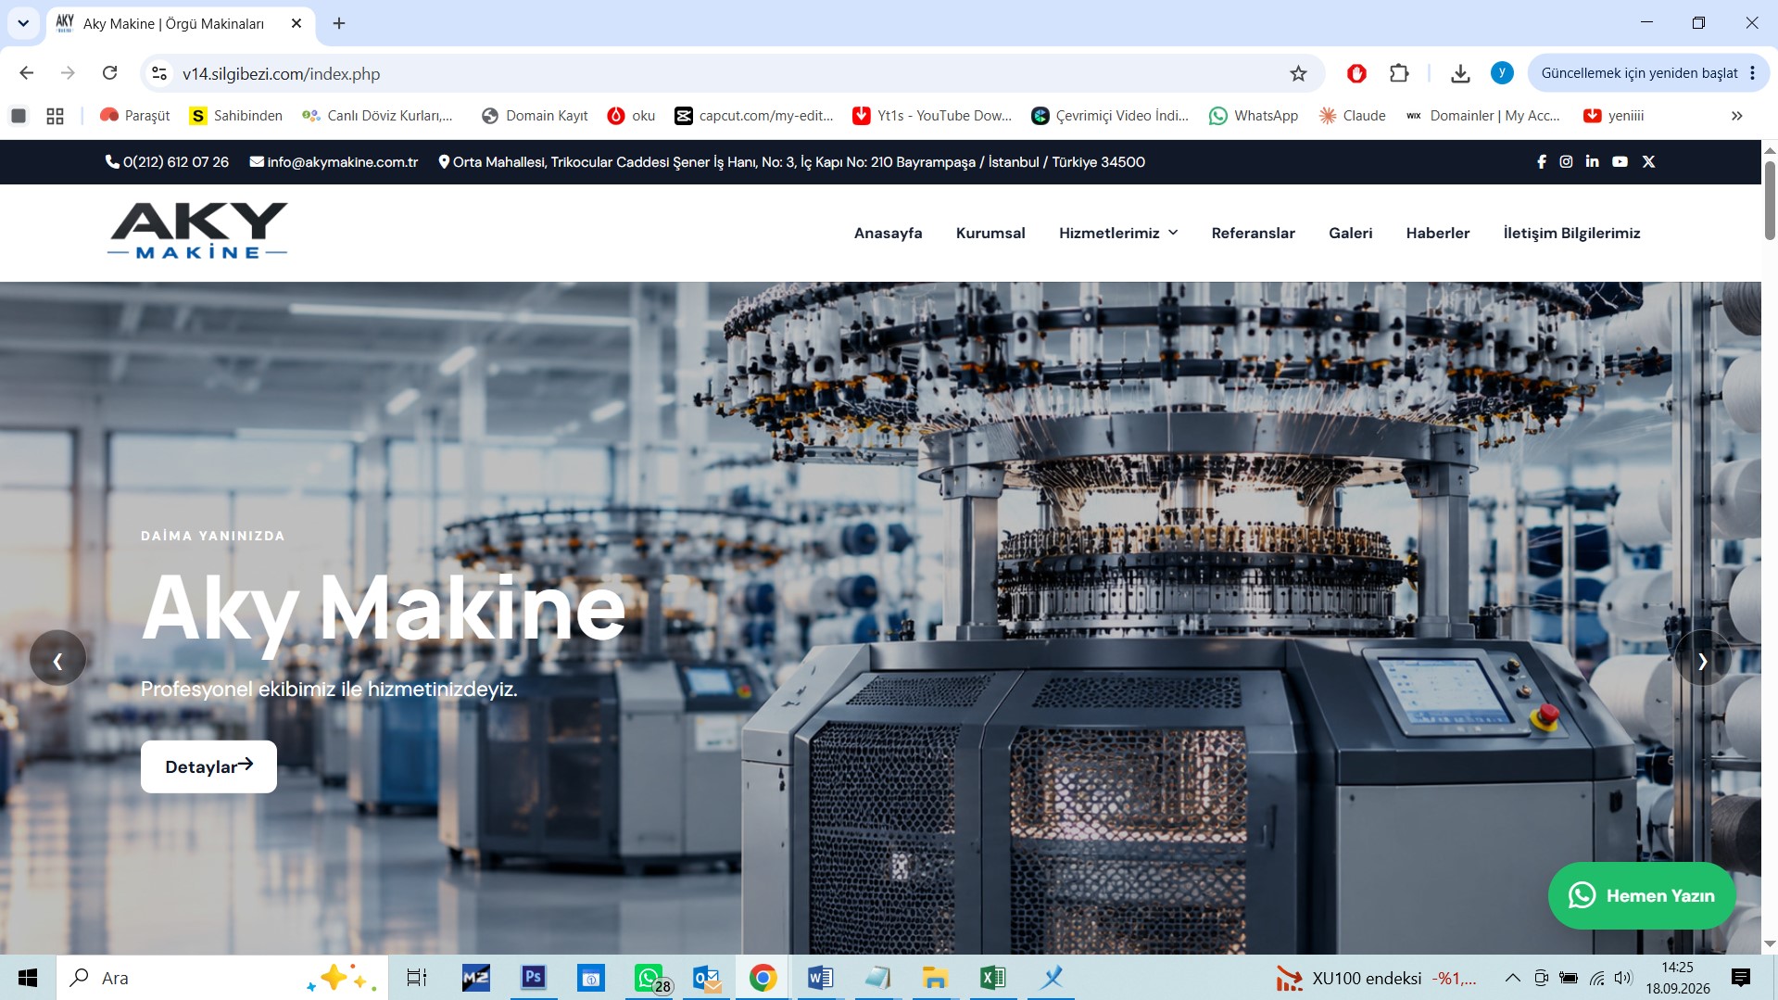This screenshot has height=1000, width=1778.
Task: Open the Kurumsal menu item
Action: tap(990, 233)
